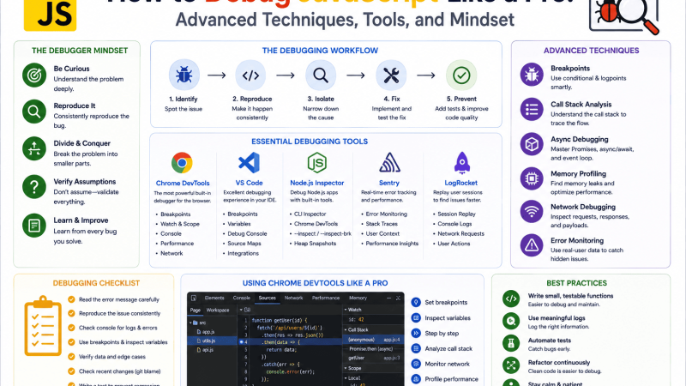
Task: Click the LogRocket rocket logo
Action: point(462,163)
